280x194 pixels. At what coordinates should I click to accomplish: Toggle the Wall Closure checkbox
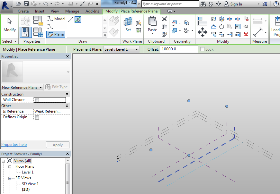37,100
